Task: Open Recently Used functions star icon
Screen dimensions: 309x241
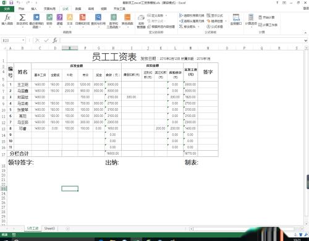Action: (36, 20)
